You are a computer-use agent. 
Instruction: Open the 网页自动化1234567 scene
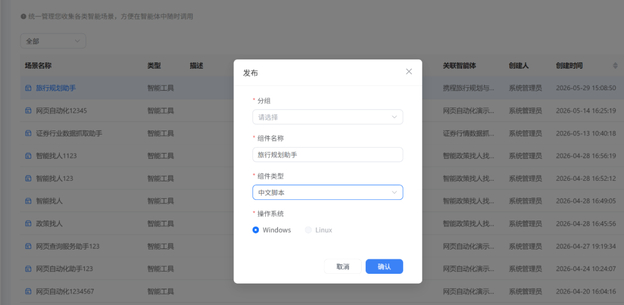click(65, 292)
